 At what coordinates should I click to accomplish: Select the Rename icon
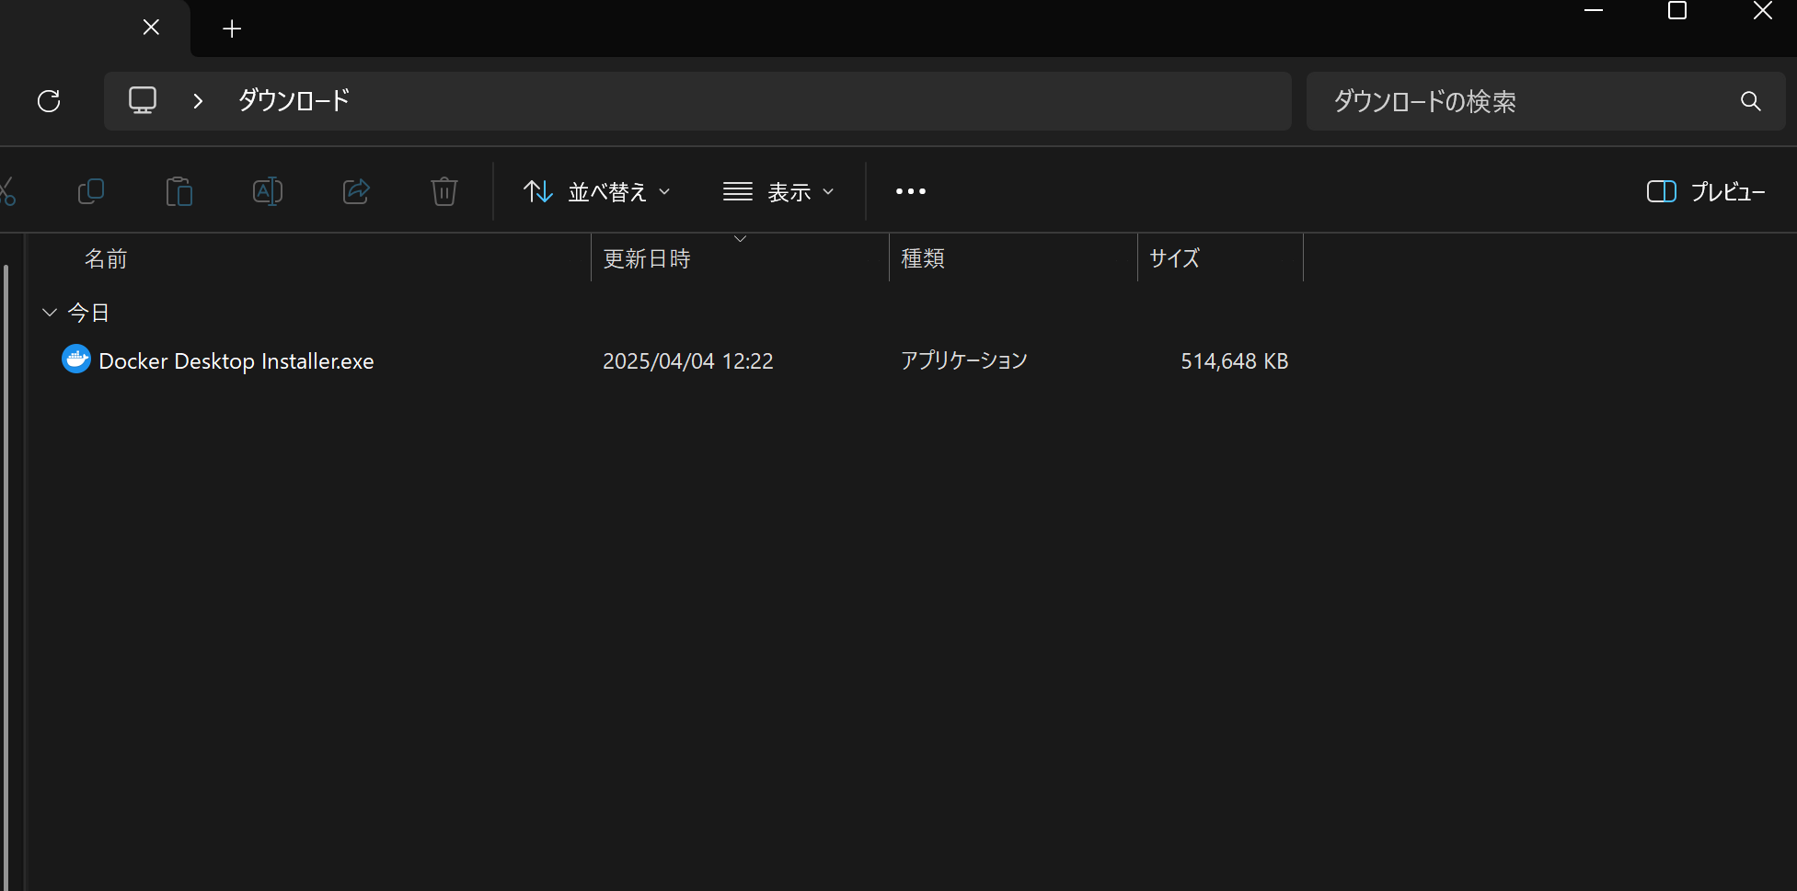coord(268,191)
